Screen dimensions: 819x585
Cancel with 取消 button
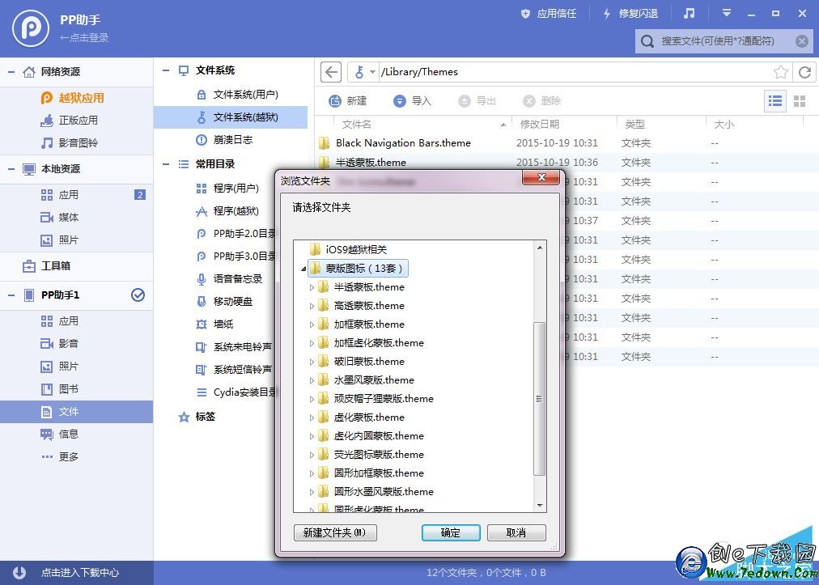[516, 532]
